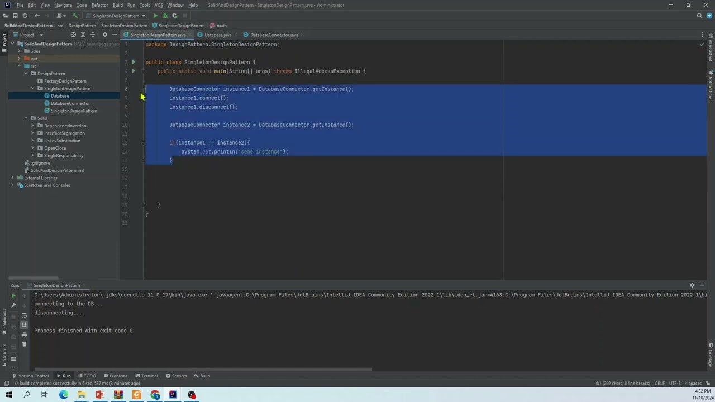The width and height of the screenshot is (715, 402).
Task: Open Windows Start menu on the taskbar
Action: (x=8, y=395)
